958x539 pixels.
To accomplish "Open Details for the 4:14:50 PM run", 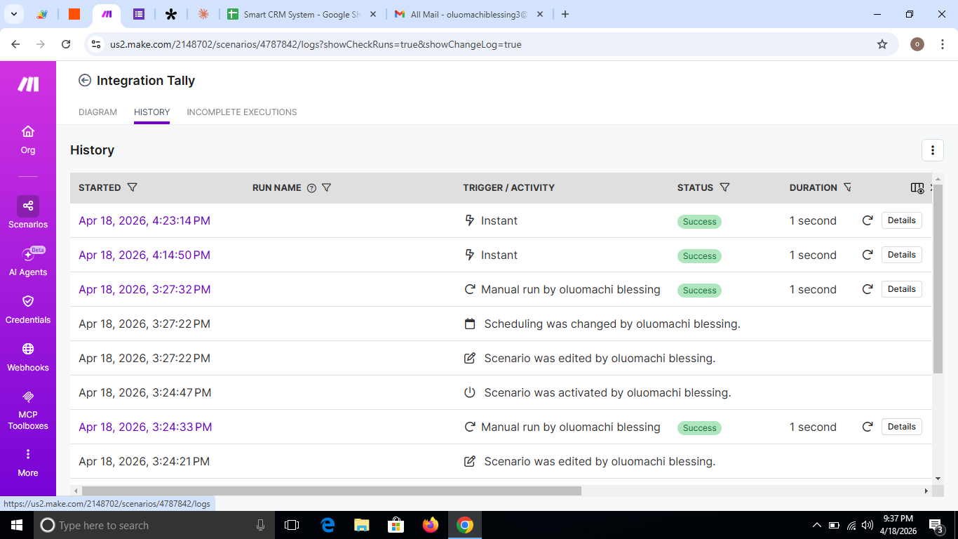I will pyautogui.click(x=901, y=255).
